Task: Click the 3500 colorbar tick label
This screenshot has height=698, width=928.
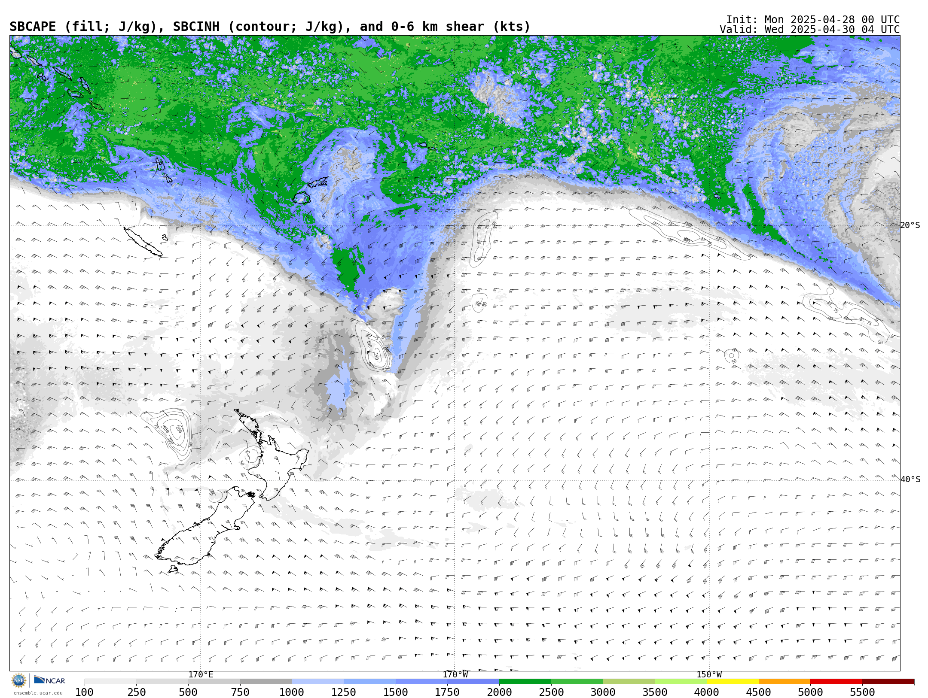Action: point(655,692)
